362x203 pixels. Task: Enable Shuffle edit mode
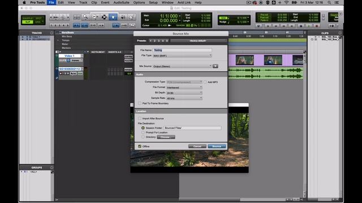[x=28, y=18]
